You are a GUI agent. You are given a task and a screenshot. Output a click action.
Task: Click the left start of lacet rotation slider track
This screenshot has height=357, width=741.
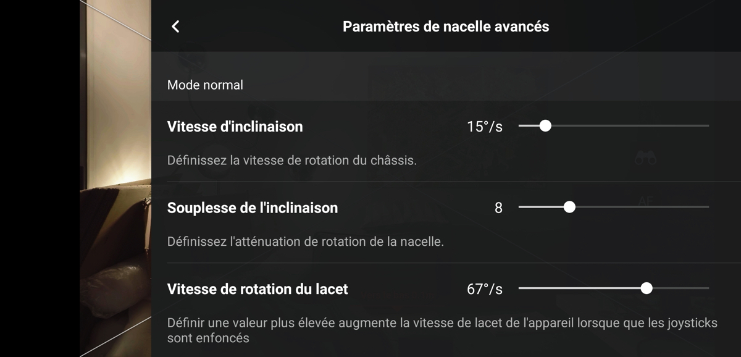[521, 288]
